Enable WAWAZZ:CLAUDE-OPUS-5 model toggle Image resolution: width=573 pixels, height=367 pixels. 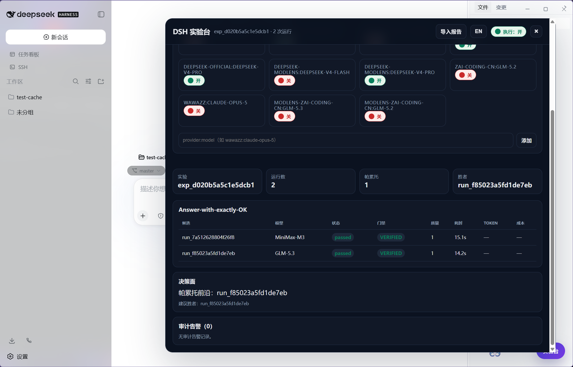tap(194, 111)
